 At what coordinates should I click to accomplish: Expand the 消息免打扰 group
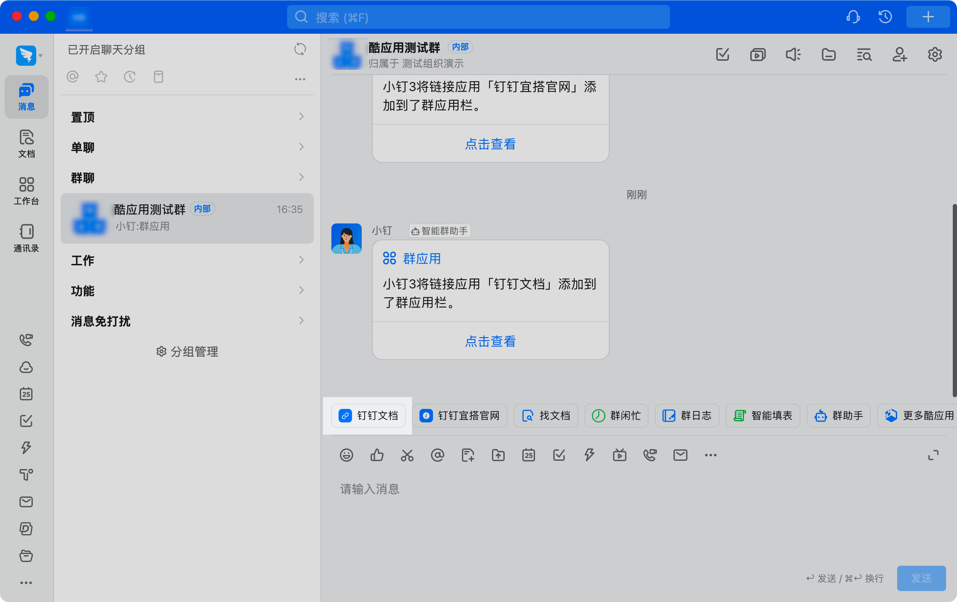(x=187, y=321)
